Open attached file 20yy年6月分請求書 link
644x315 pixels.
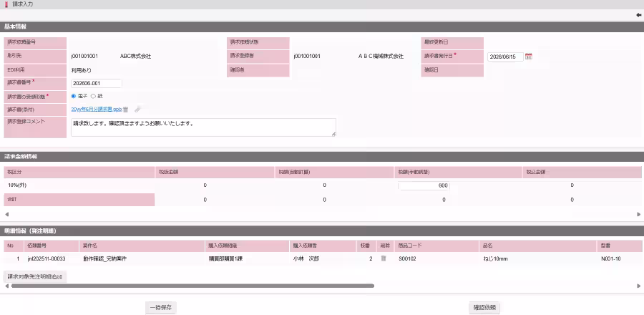[x=97, y=110]
